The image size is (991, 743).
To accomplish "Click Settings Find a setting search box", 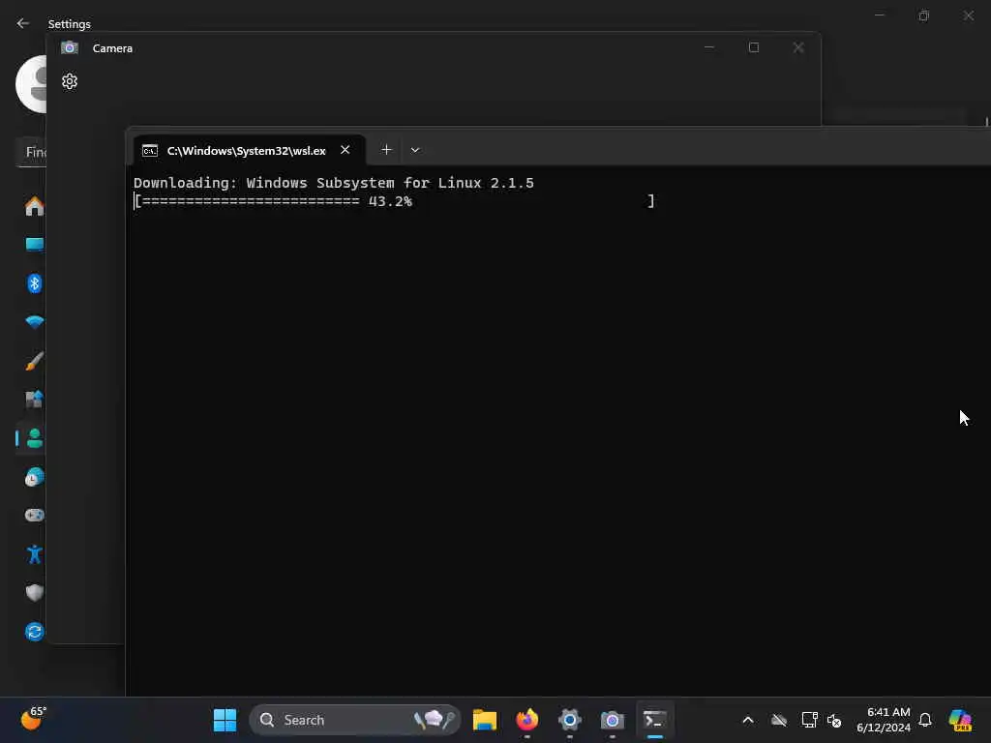I will click(x=32, y=152).
